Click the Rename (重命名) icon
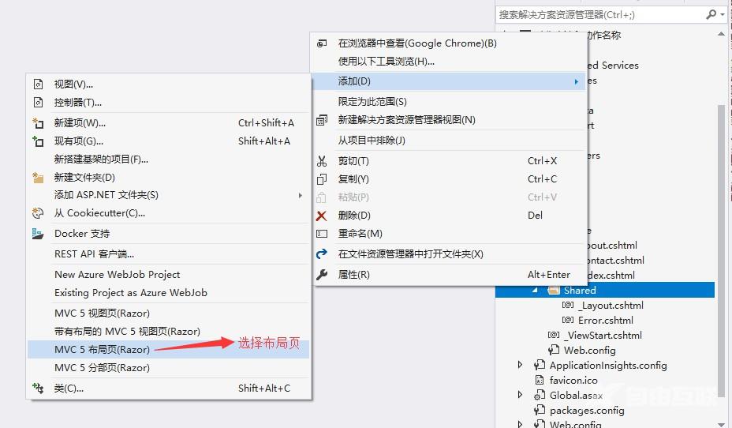 point(322,234)
